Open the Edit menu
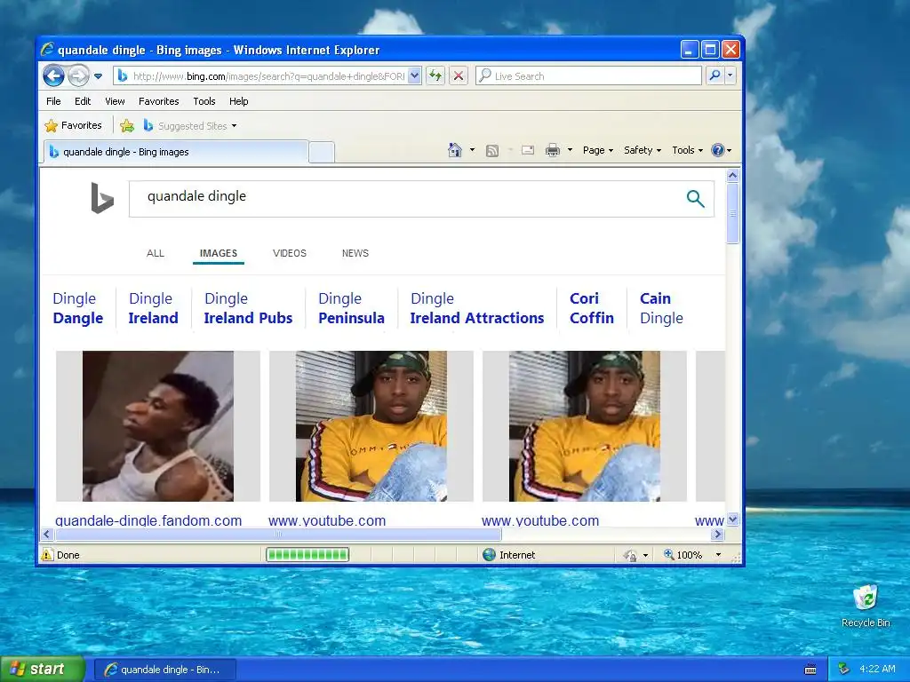The width and height of the screenshot is (910, 682). (83, 101)
